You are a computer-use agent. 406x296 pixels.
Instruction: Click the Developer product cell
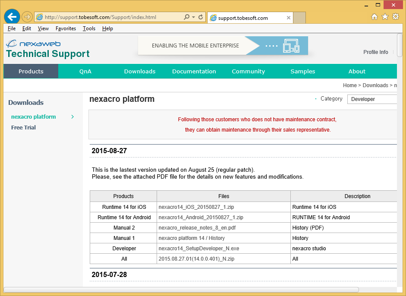(x=123, y=249)
